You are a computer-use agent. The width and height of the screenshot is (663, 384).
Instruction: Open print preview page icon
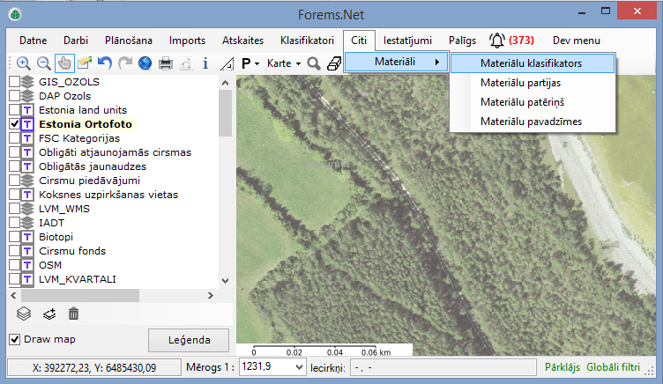pos(186,63)
